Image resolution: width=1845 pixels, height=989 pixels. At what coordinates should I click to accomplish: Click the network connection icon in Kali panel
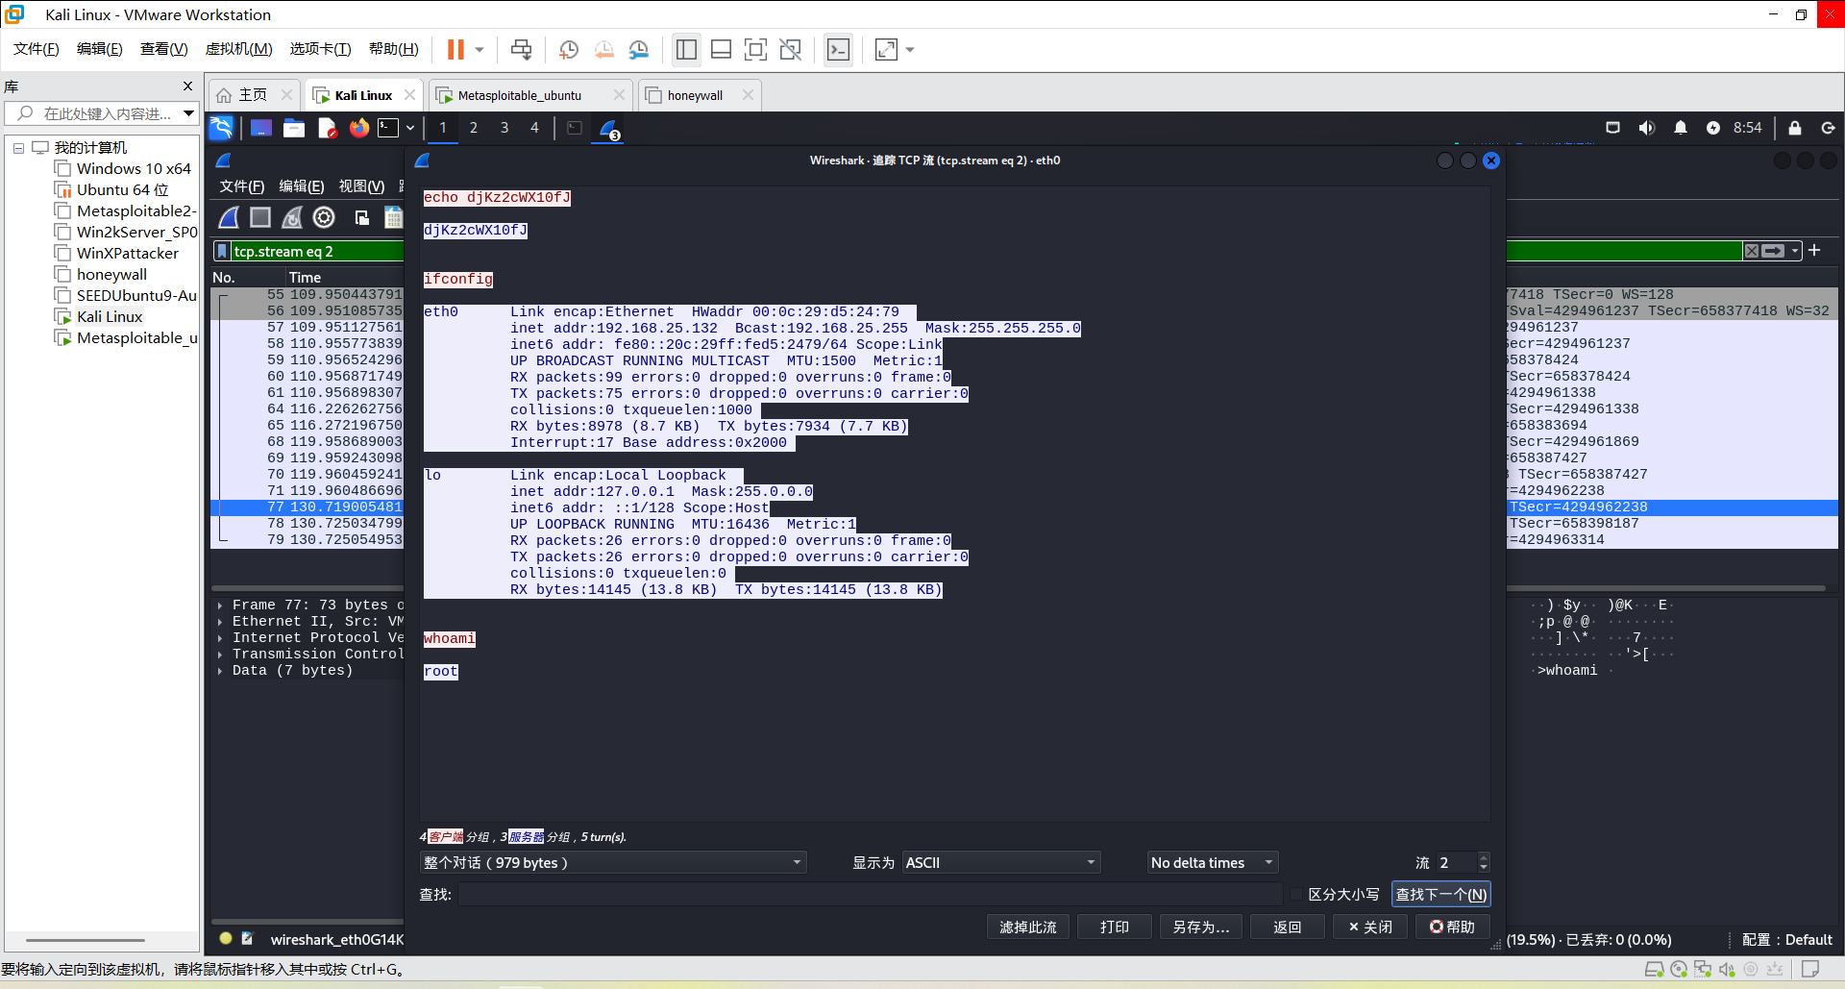coord(1613,128)
